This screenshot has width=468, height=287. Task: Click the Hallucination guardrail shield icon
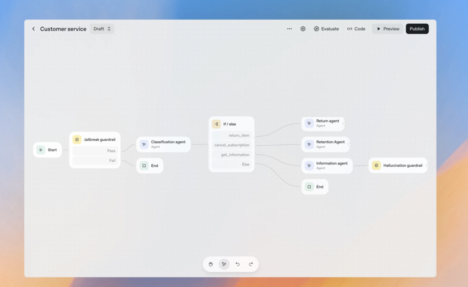376,165
